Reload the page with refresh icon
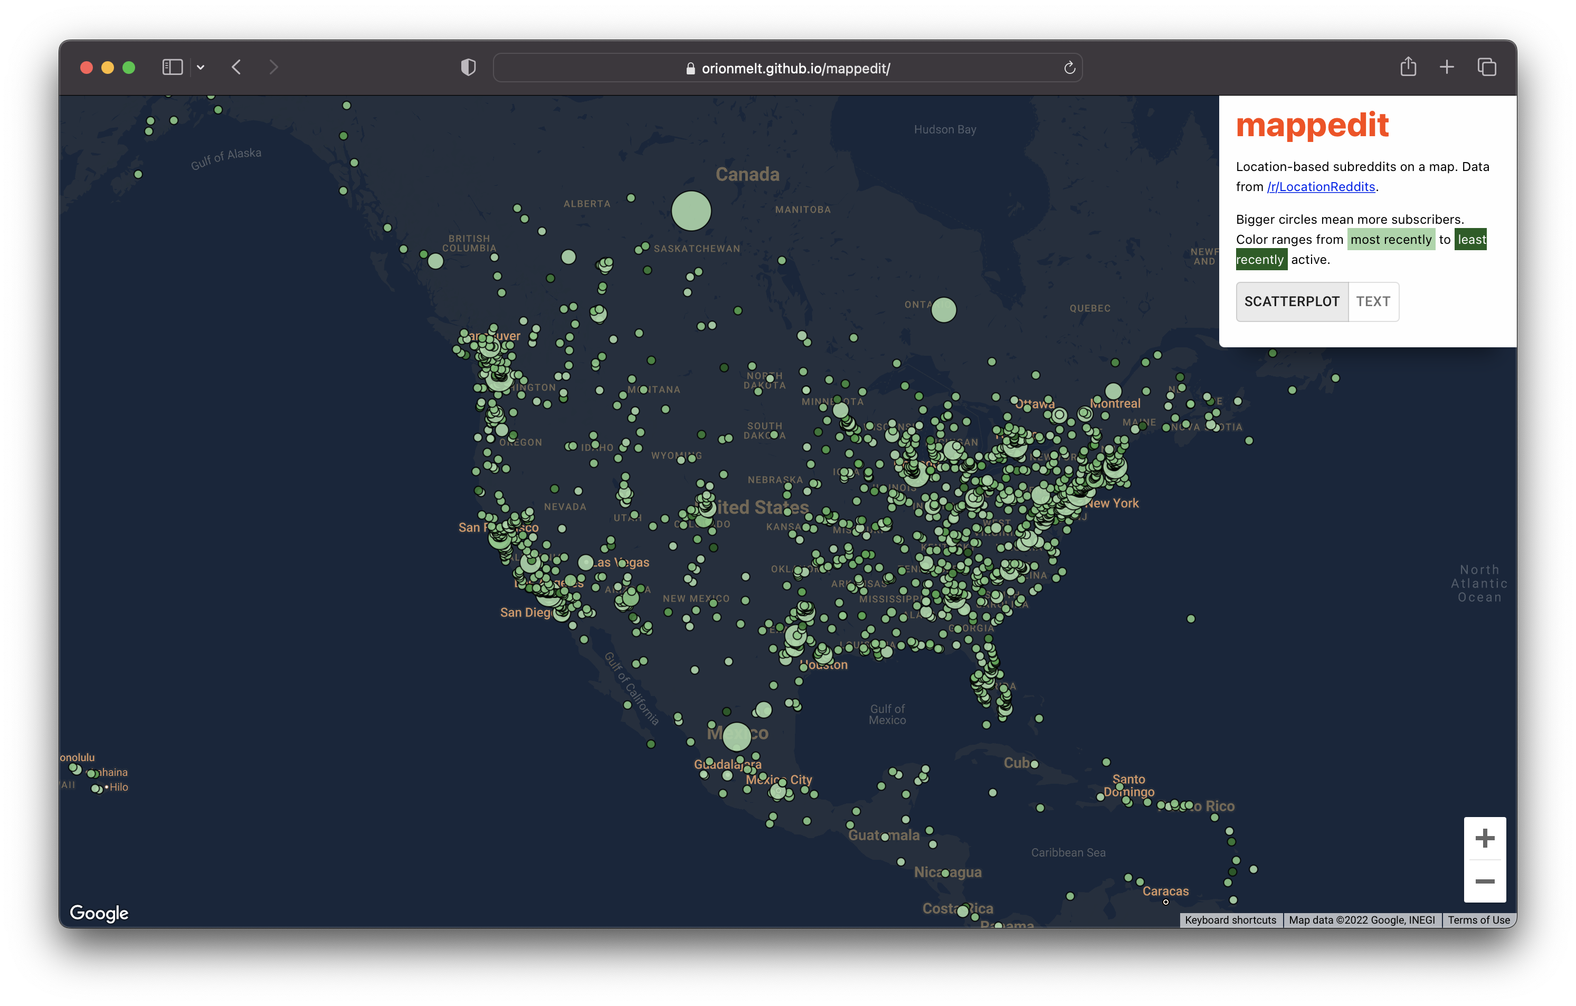This screenshot has height=1006, width=1576. 1069,68
